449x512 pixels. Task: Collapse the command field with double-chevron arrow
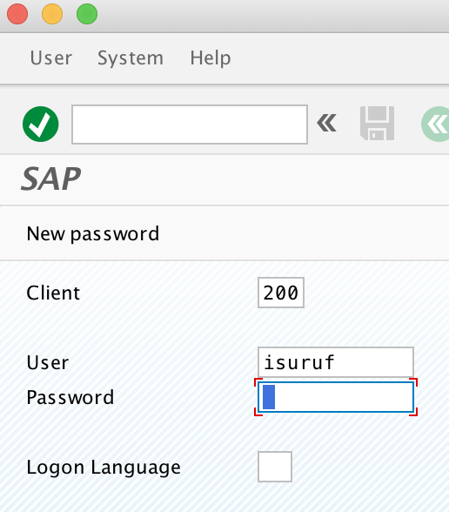coord(326,123)
